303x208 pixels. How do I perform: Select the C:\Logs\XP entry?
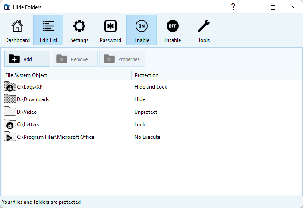pyautogui.click(x=29, y=87)
